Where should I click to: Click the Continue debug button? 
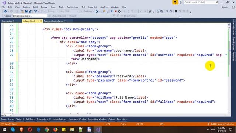(87, 11)
